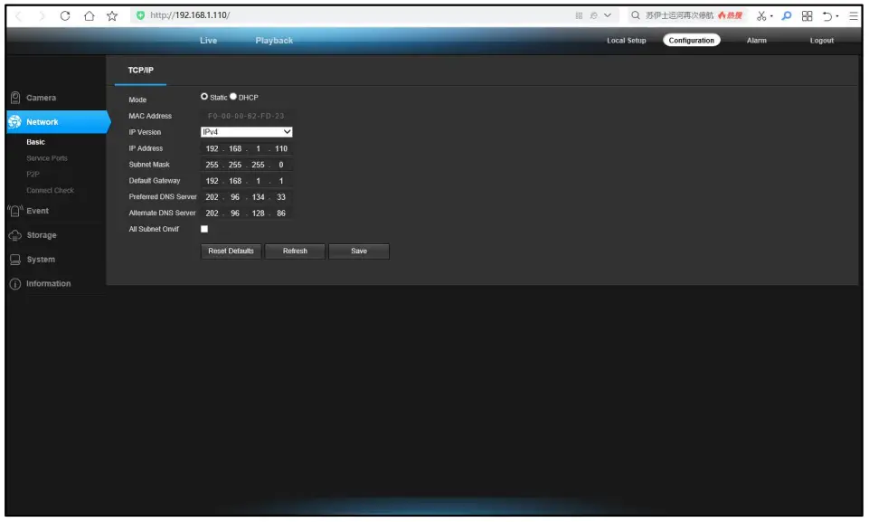Expand the undo history dropdown arrow

point(836,16)
